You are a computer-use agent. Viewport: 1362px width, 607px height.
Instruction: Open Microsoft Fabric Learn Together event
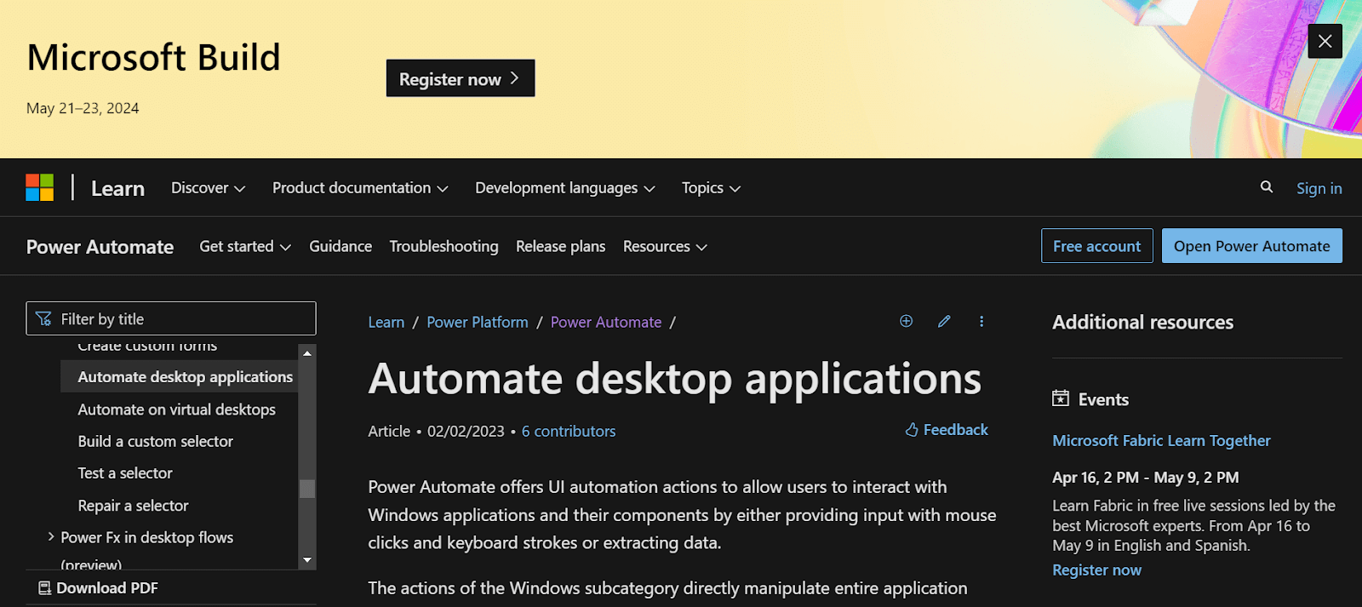(x=1161, y=441)
